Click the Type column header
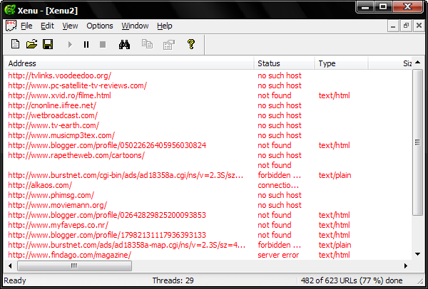The image size is (428, 289). [x=341, y=63]
